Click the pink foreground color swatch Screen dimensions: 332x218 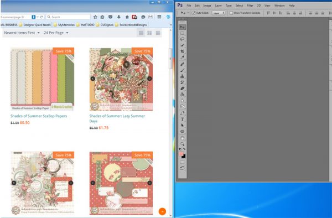pos(181,154)
